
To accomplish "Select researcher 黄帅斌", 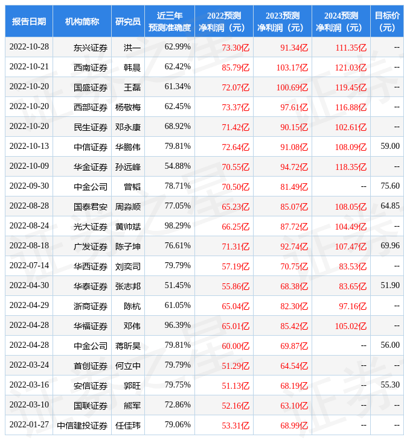I will click(128, 227).
